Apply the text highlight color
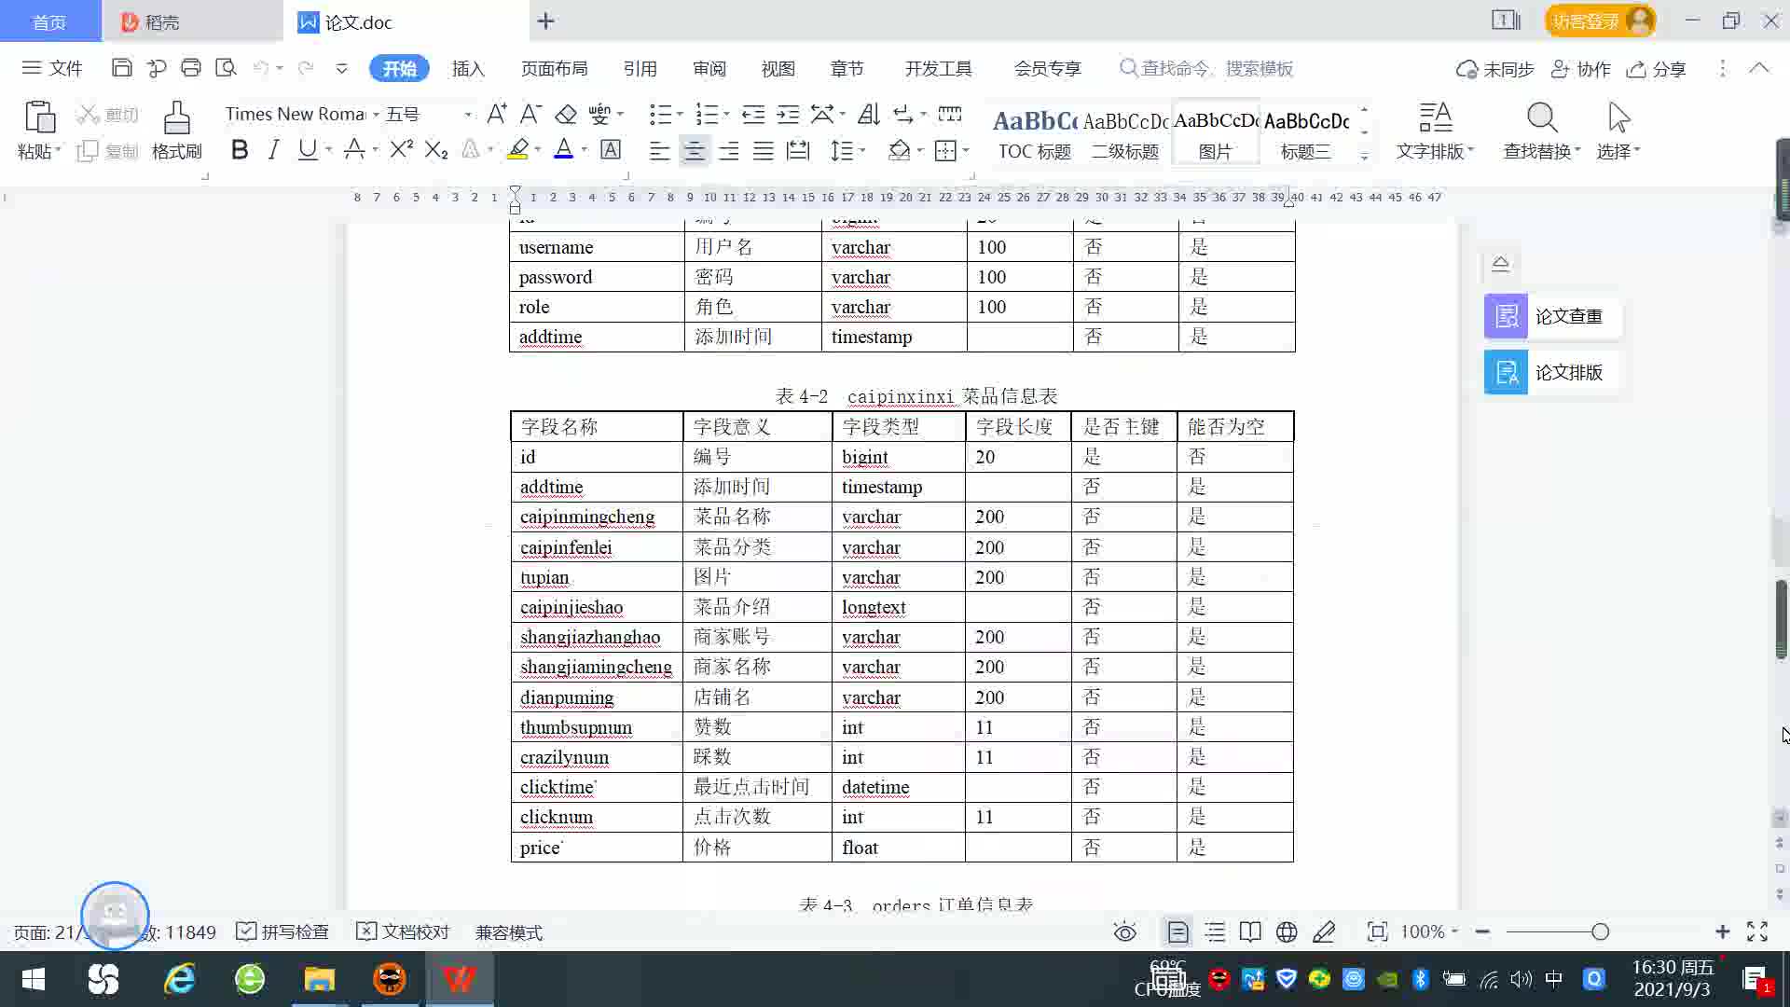Image resolution: width=1790 pixels, height=1007 pixels. click(x=518, y=149)
